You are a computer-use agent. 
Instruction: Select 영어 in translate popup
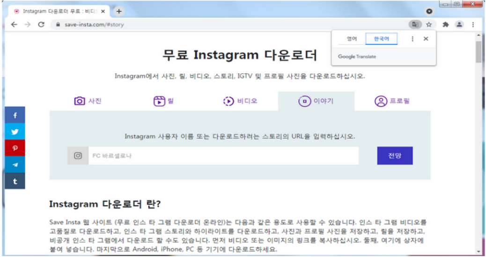tap(352, 39)
